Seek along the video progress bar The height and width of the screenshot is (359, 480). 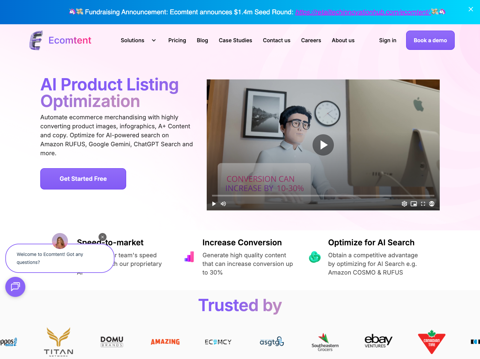coord(323,195)
